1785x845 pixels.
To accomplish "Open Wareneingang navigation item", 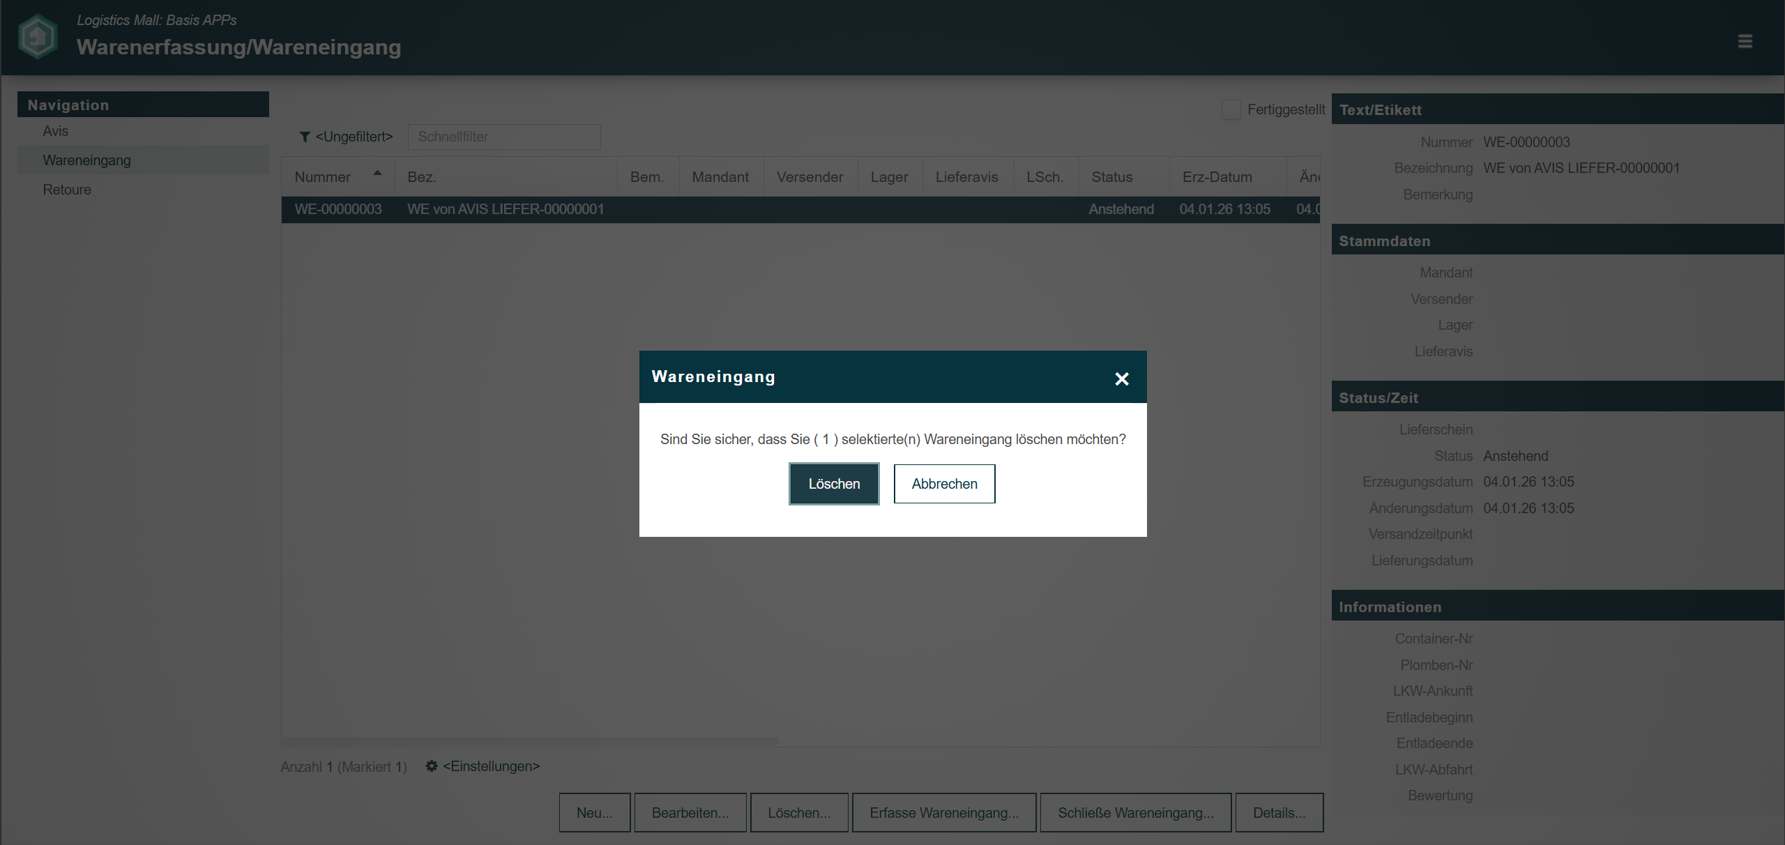I will (x=86, y=160).
